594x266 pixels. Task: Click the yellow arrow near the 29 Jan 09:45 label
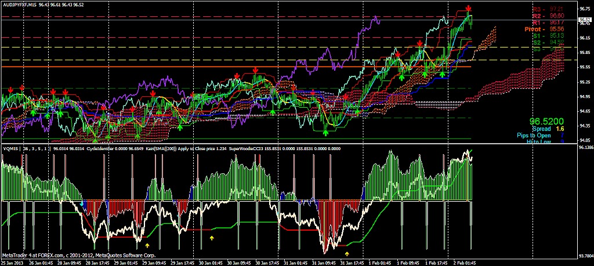click(x=147, y=246)
